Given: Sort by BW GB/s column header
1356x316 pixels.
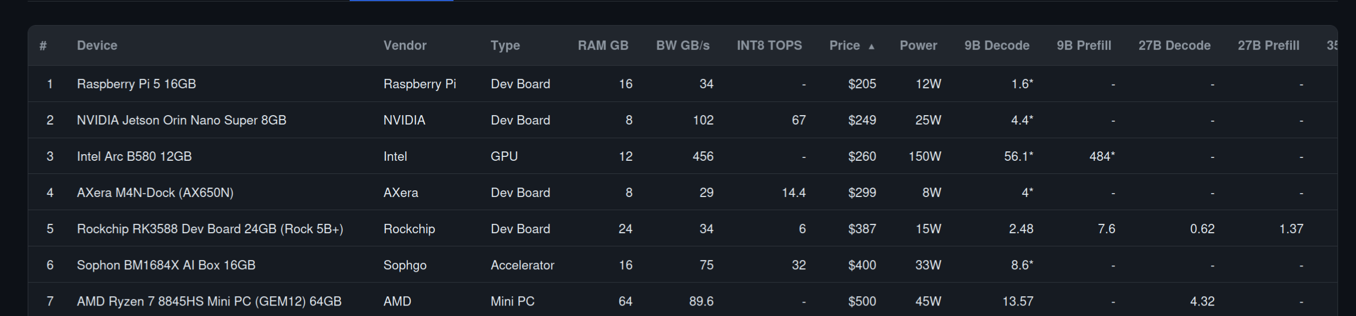Looking at the screenshot, I should (682, 46).
